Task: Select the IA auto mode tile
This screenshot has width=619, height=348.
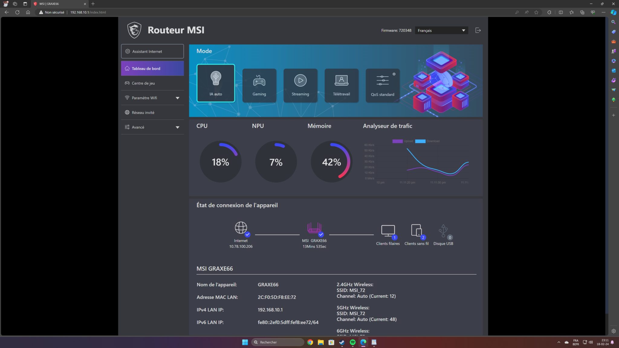Action: (216, 83)
